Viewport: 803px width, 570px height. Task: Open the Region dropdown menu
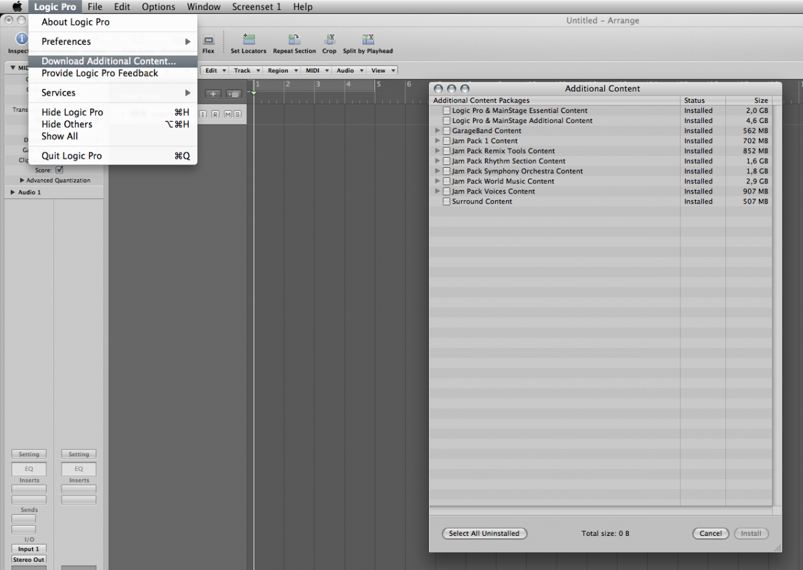pyautogui.click(x=281, y=70)
